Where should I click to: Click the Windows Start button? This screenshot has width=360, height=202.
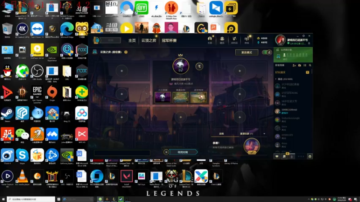point(3,199)
